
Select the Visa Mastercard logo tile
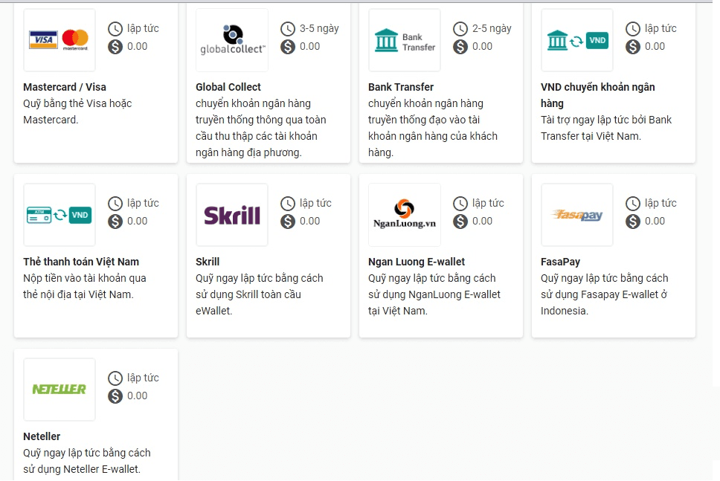60,40
